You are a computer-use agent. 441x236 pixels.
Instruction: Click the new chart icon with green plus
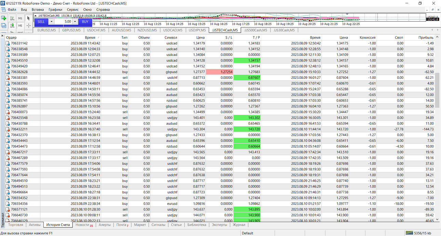tap(4, 18)
